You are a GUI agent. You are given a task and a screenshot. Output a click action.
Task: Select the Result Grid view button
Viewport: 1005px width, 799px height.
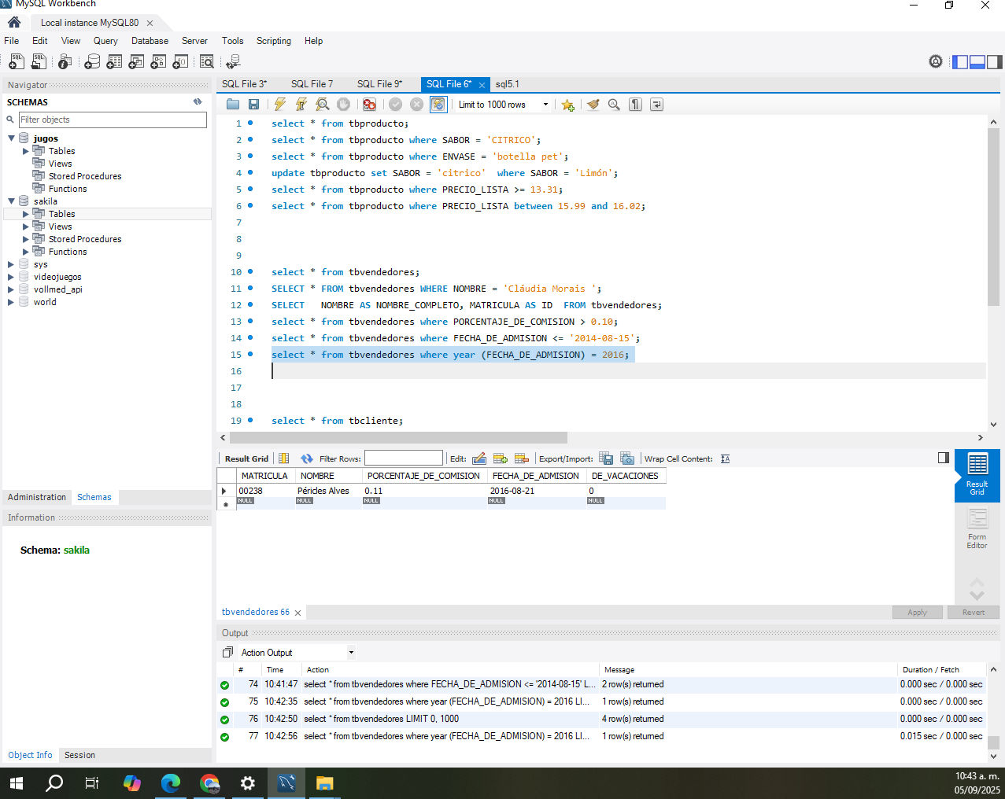click(x=977, y=477)
